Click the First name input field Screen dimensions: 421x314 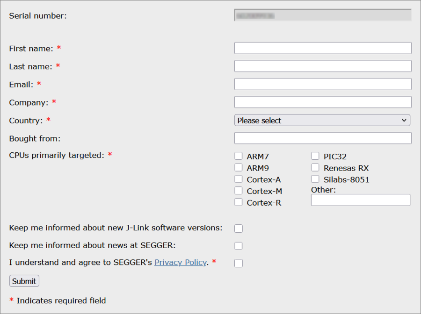pos(322,48)
